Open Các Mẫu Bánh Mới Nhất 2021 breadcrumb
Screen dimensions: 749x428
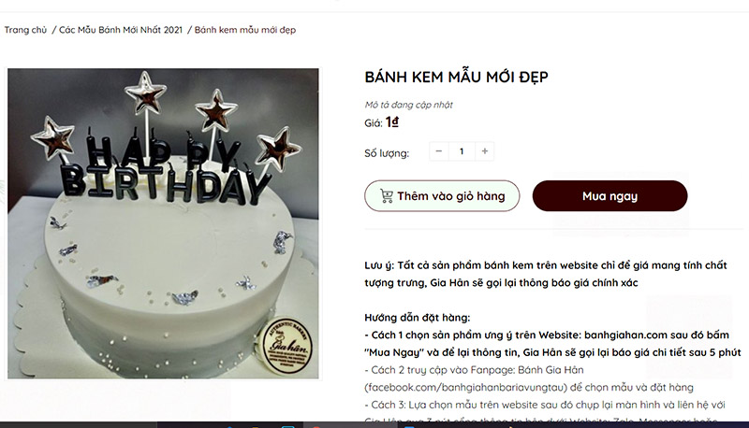tap(122, 30)
